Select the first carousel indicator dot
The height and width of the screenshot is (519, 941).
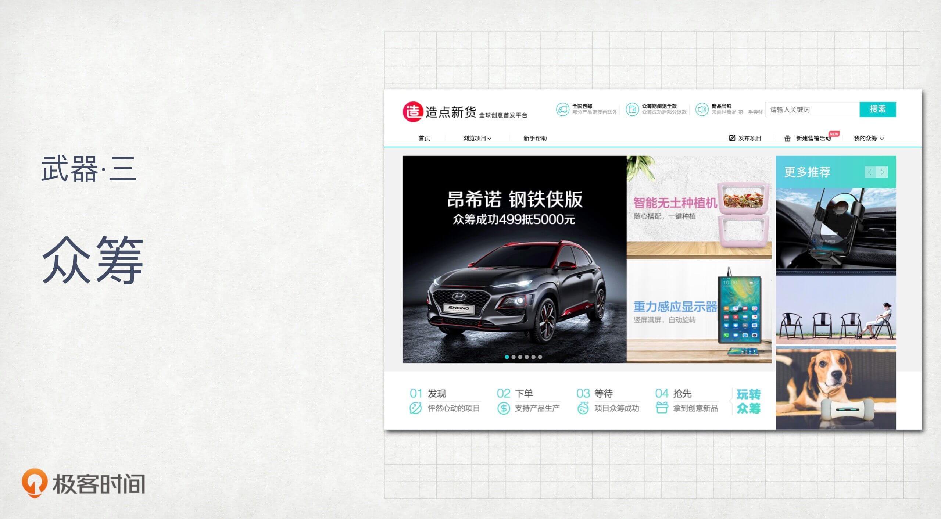(x=507, y=357)
